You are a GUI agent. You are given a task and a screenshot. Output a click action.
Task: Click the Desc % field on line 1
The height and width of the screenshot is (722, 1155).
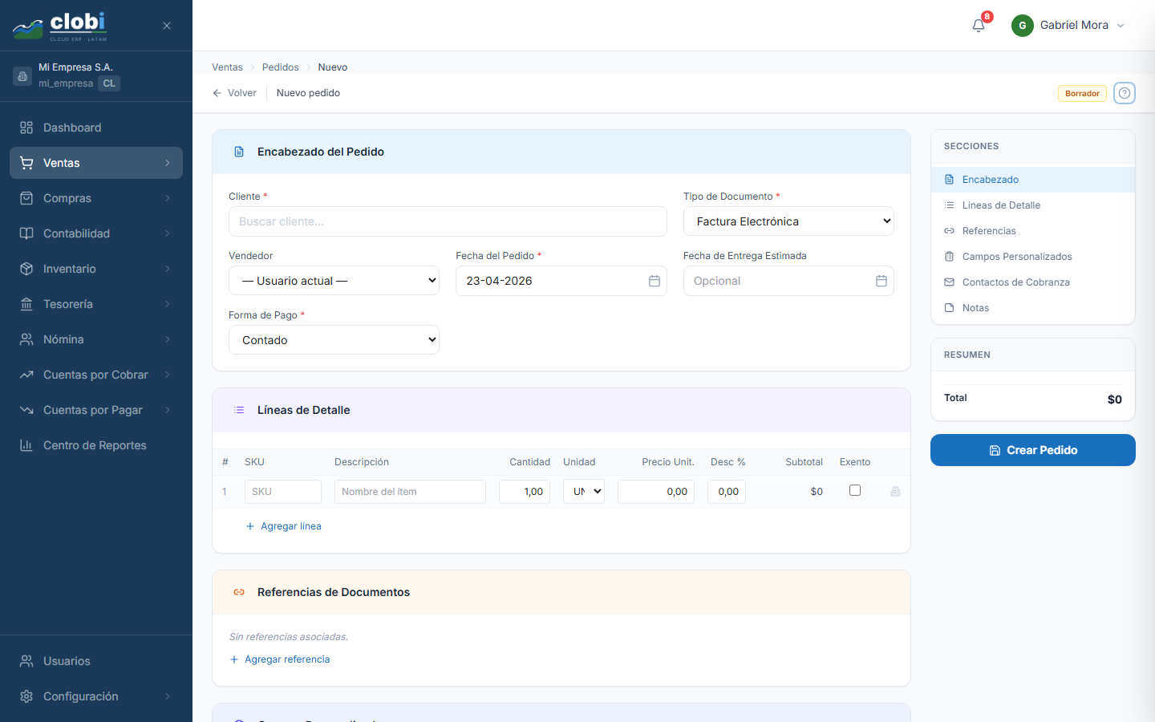click(727, 492)
